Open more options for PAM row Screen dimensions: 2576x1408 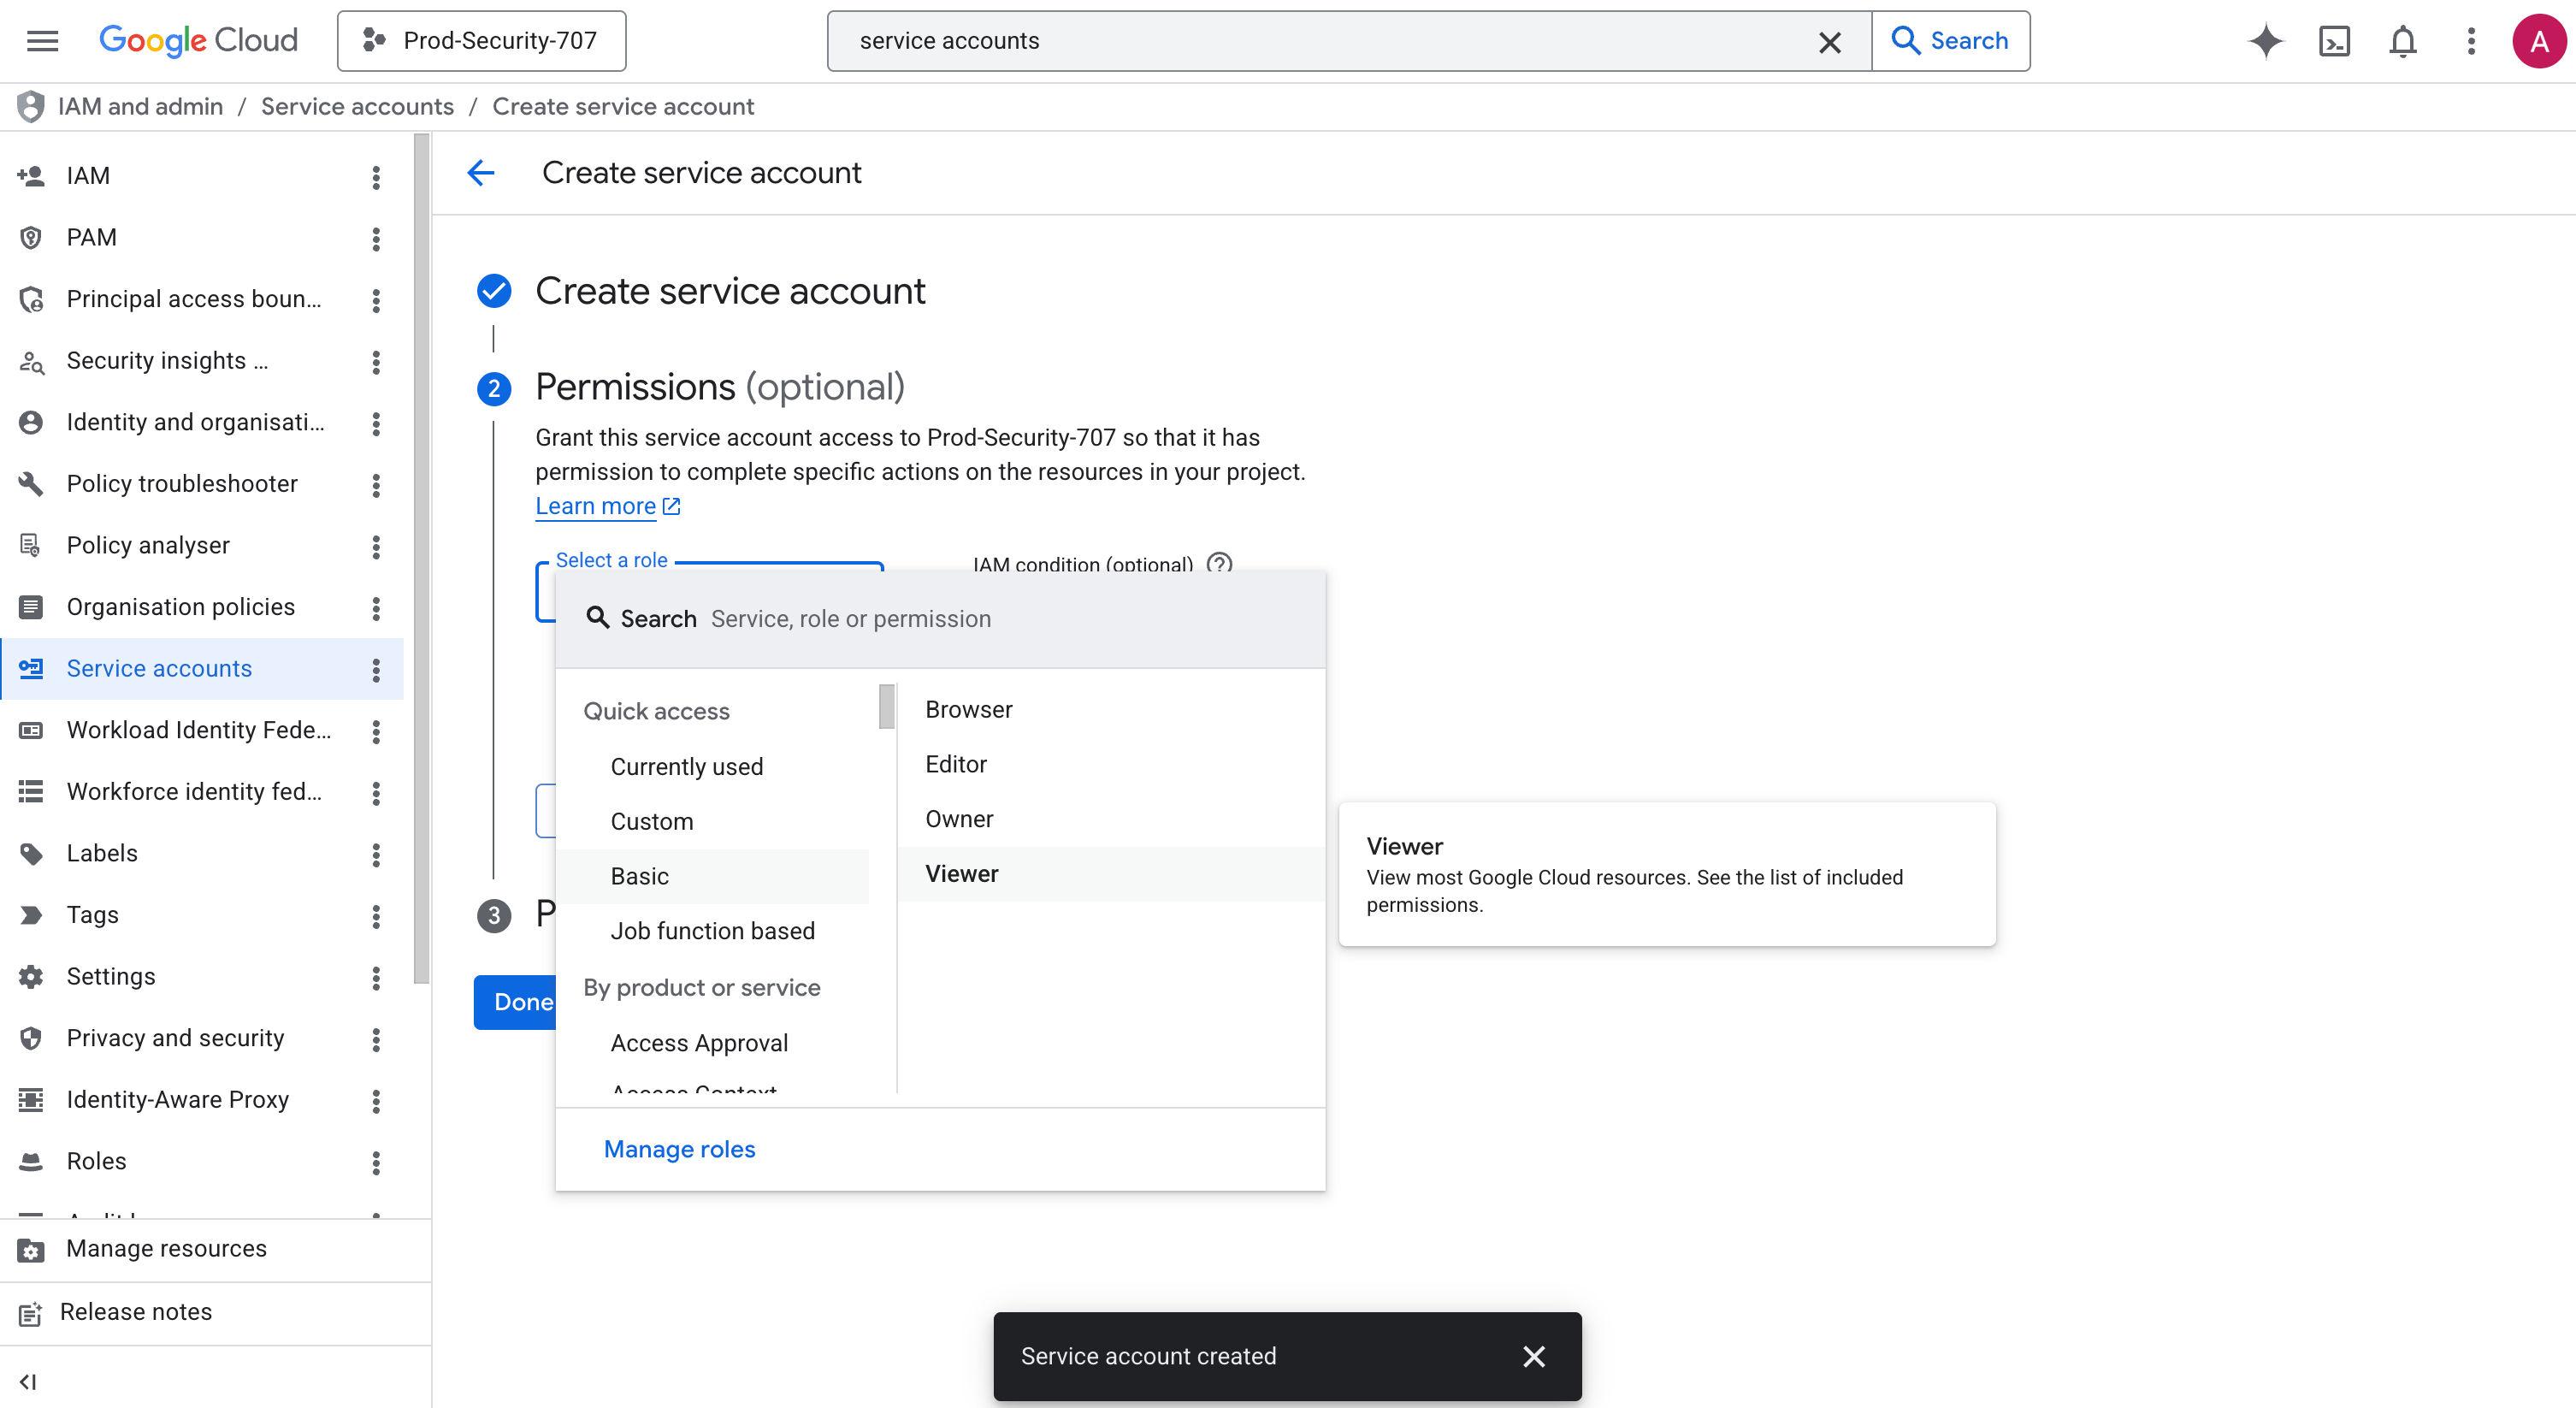[x=376, y=239]
